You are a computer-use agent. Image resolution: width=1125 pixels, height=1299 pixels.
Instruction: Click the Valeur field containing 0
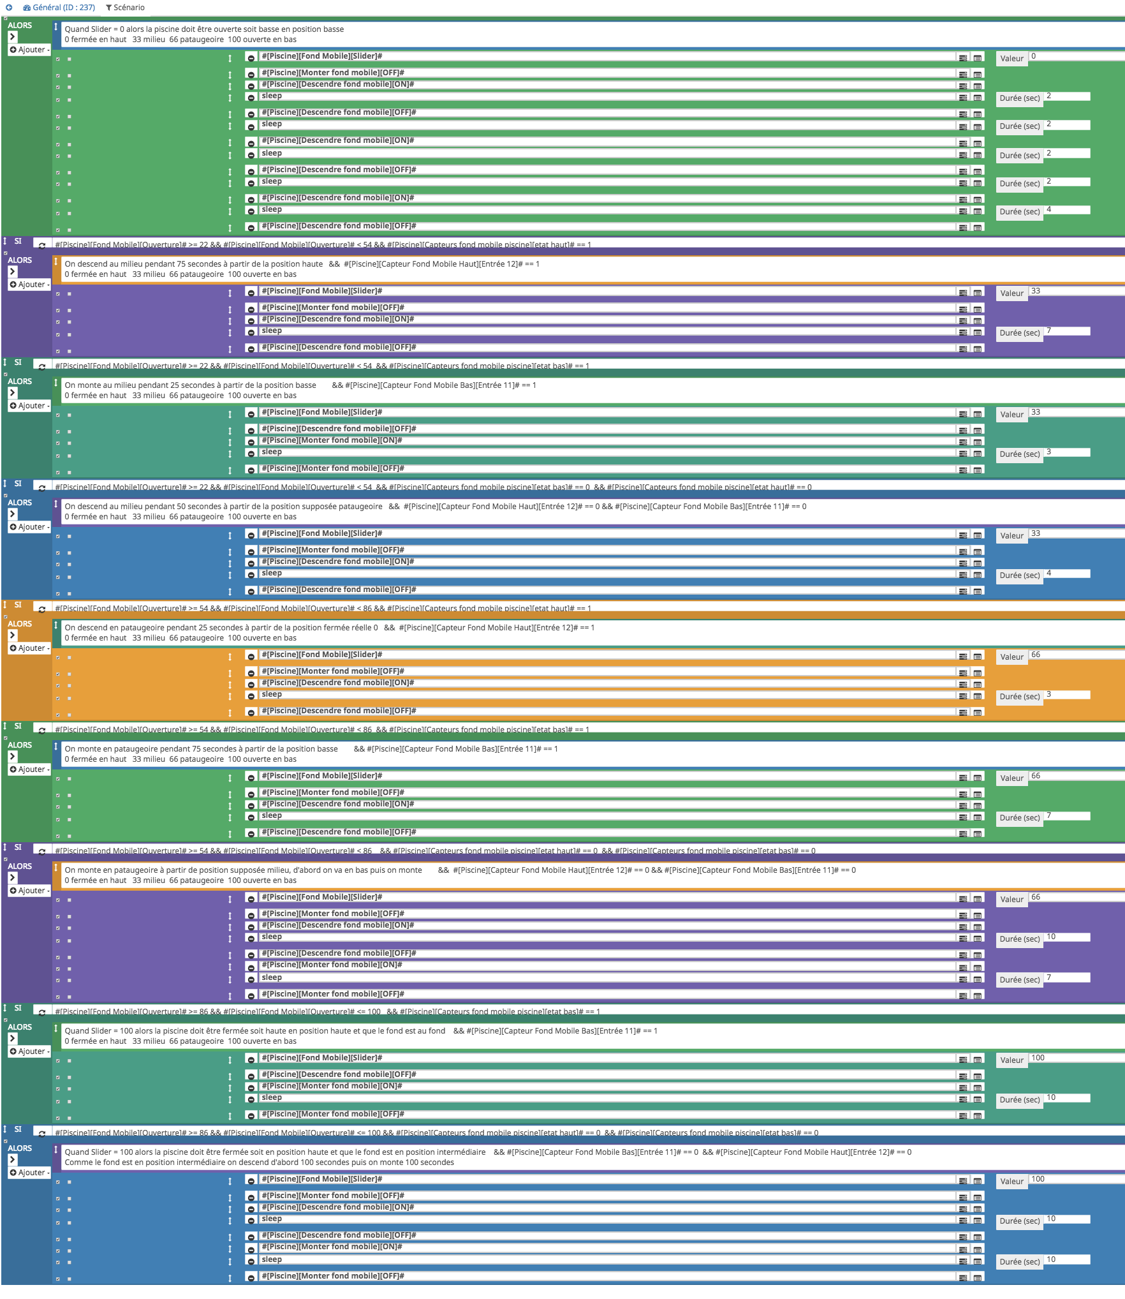[1077, 57]
